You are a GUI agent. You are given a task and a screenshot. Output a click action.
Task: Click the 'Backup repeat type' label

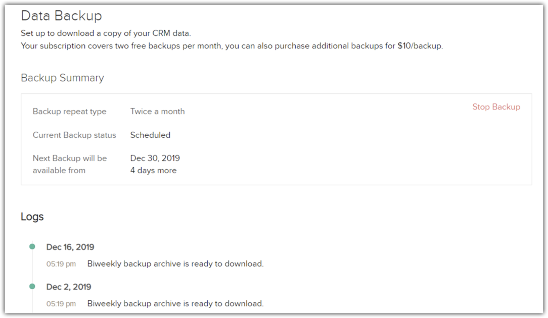click(69, 112)
